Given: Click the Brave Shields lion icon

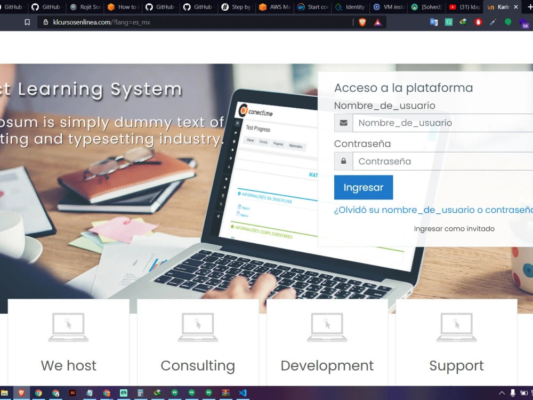Looking at the screenshot, I should click(362, 22).
